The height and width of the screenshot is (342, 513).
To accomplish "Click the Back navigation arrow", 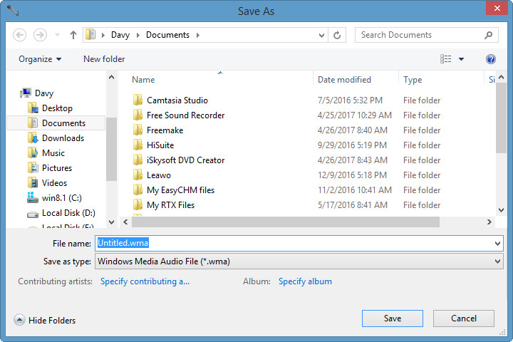I will 20,34.
